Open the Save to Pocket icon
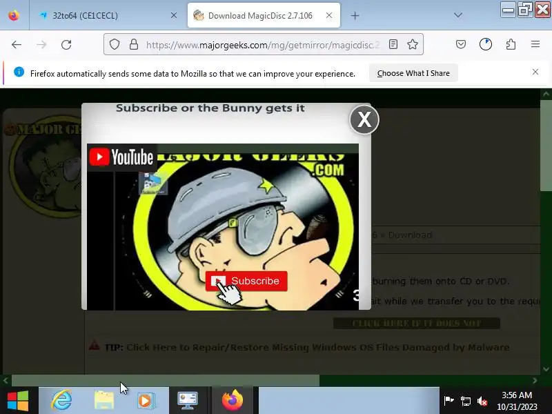This screenshot has width=552, height=414. pos(461,44)
